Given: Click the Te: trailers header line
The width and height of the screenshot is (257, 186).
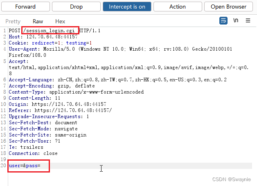Looking at the screenshot, I should [x=26, y=147].
